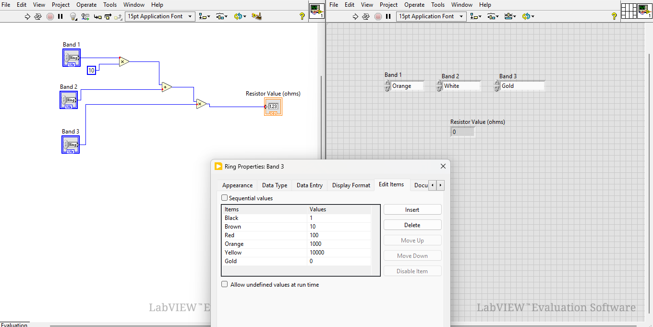Click the Run arrow on the block diagram toolbar
This screenshot has height=327, width=653.
point(27,16)
